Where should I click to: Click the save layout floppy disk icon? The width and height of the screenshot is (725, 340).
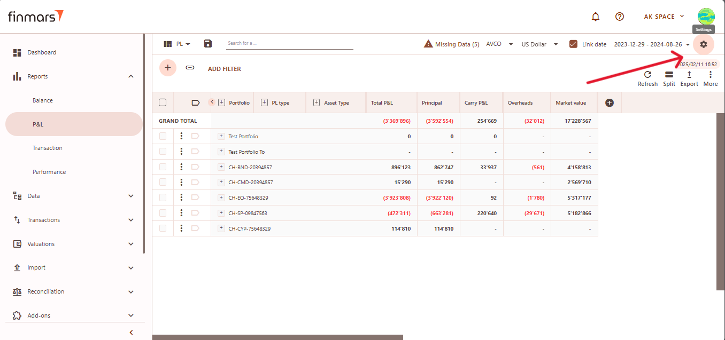pyautogui.click(x=208, y=44)
